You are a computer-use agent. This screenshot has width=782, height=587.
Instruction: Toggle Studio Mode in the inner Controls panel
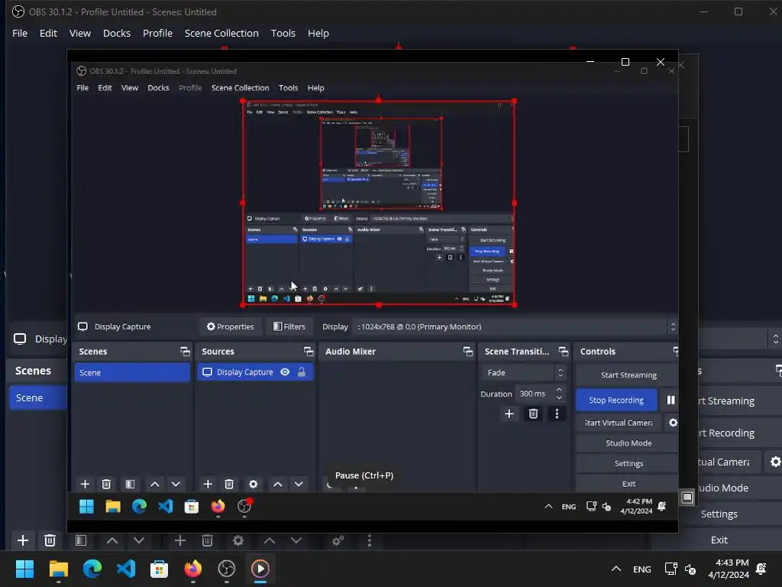click(628, 443)
